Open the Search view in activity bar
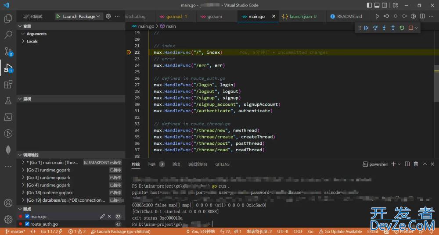This screenshot has width=439, height=235. point(8,35)
